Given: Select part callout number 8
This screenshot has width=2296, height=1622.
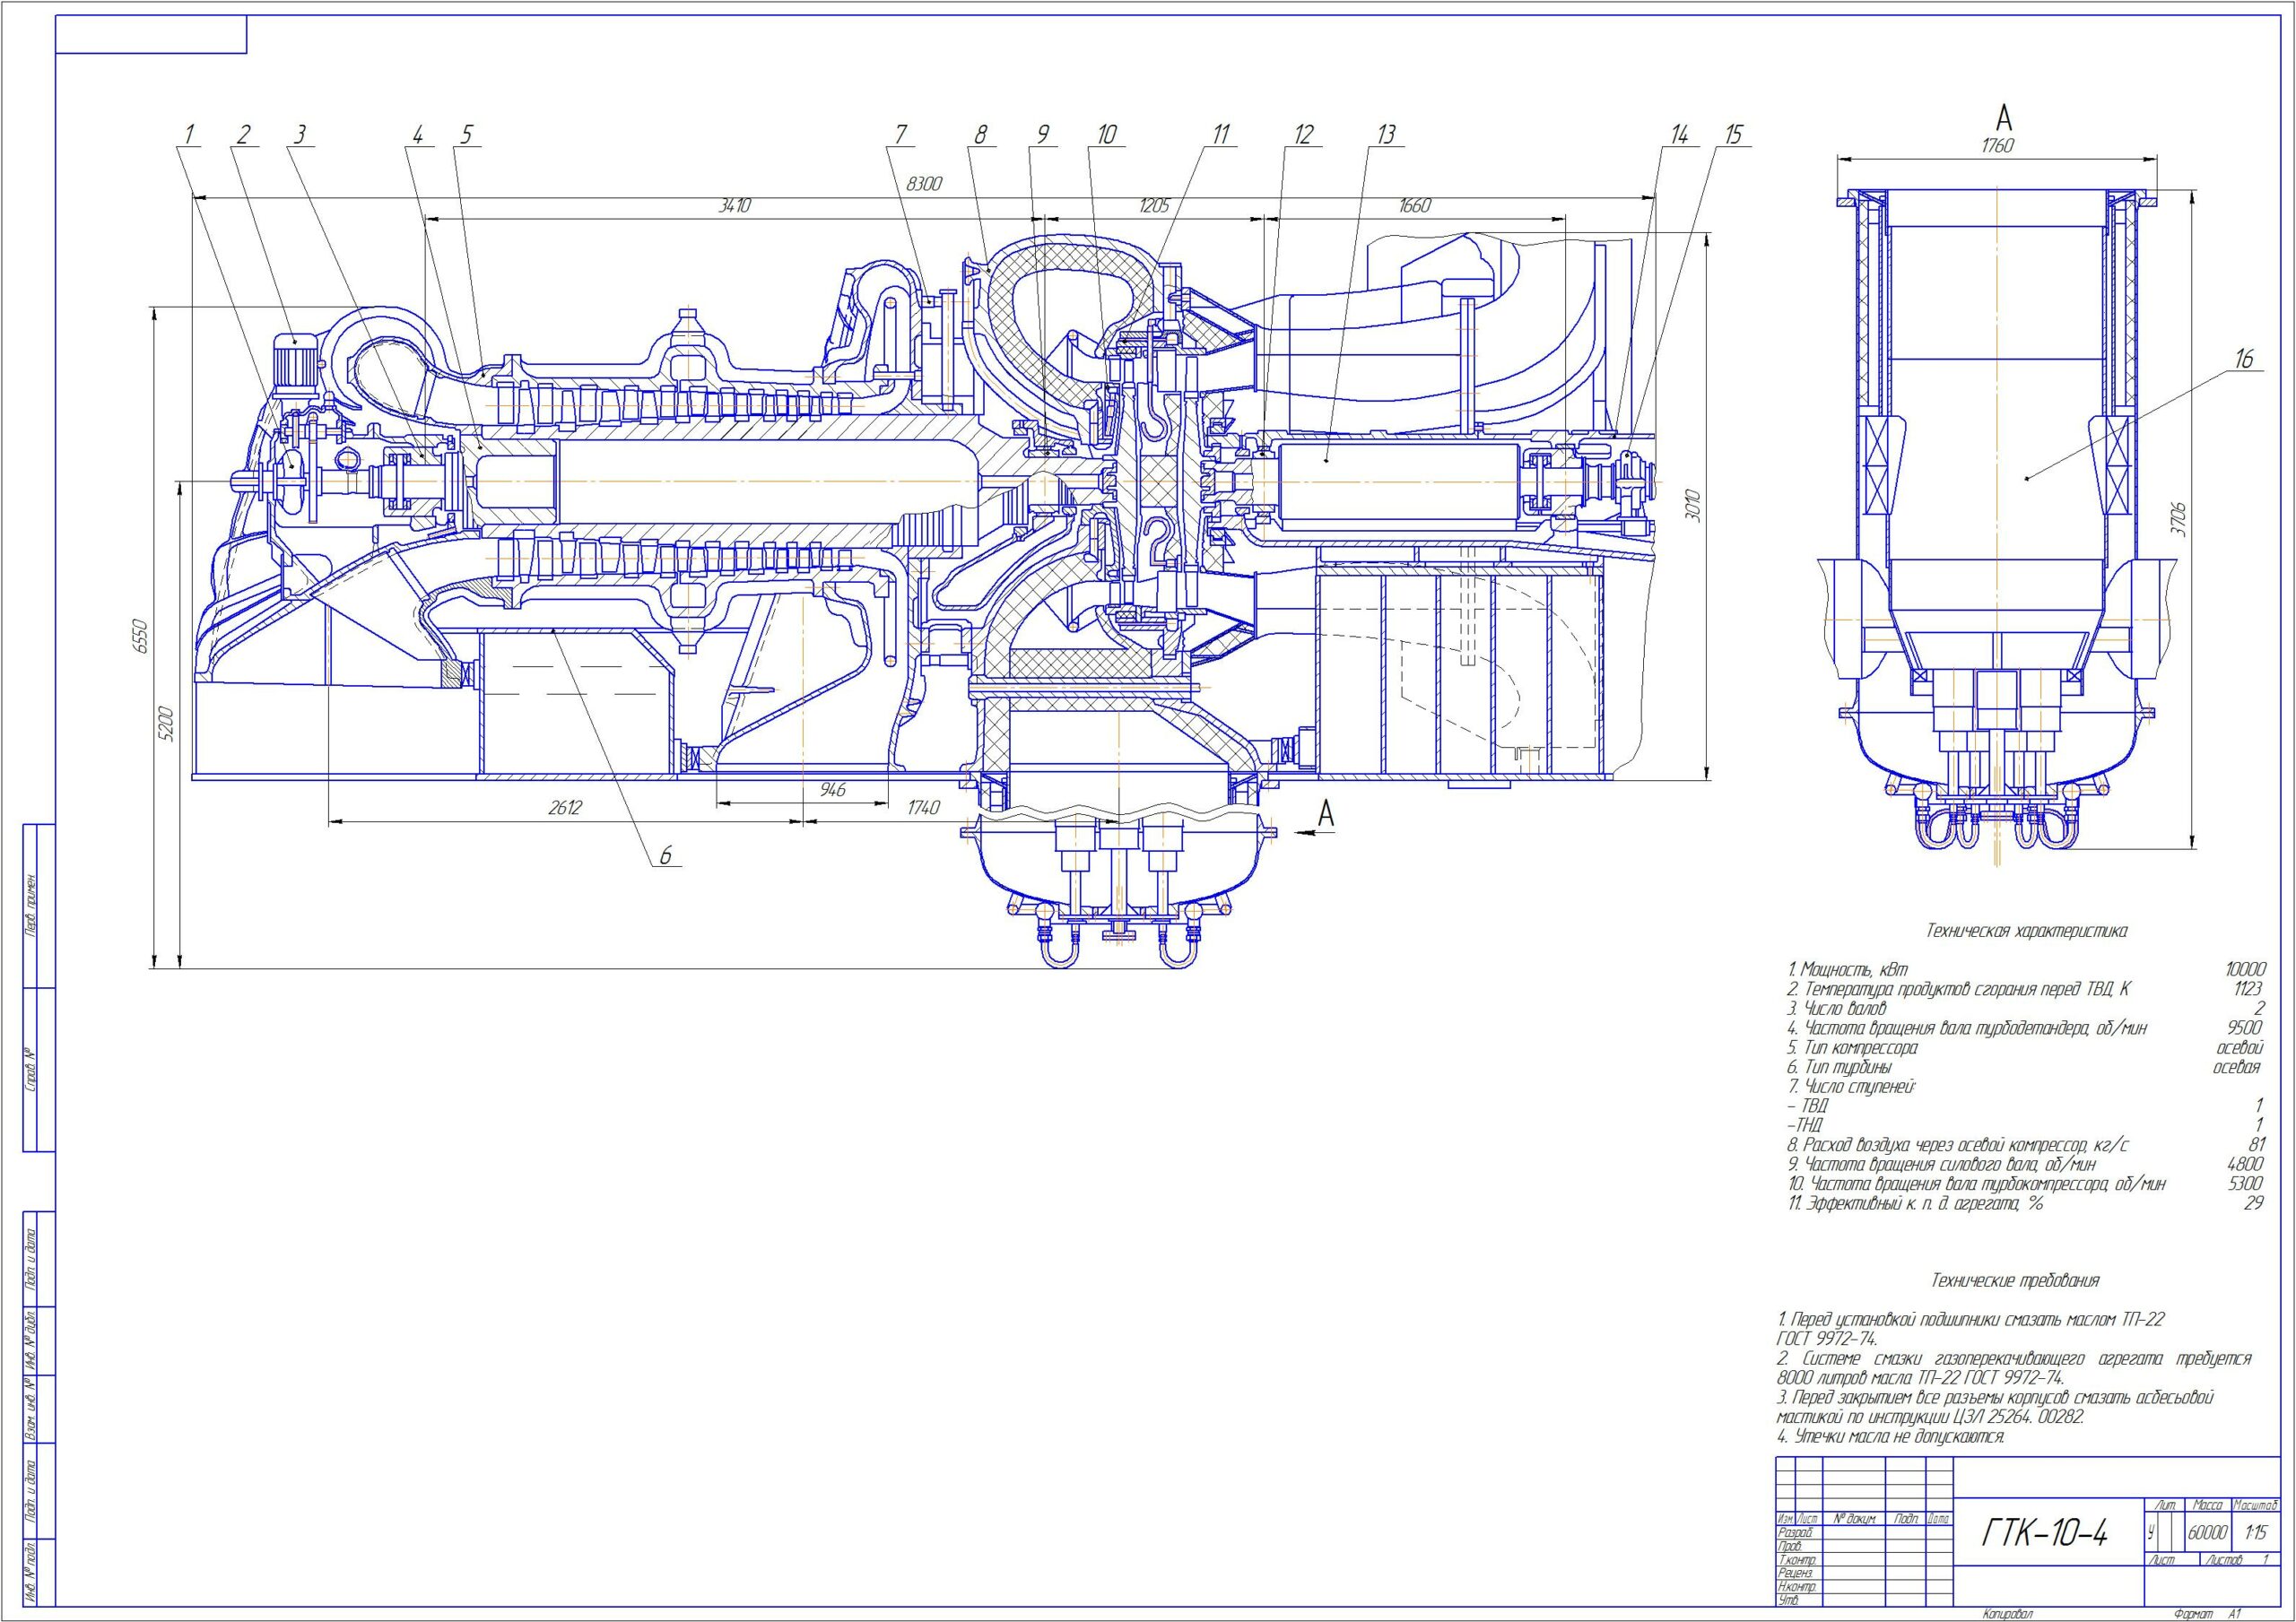Looking at the screenshot, I should click(x=981, y=134).
